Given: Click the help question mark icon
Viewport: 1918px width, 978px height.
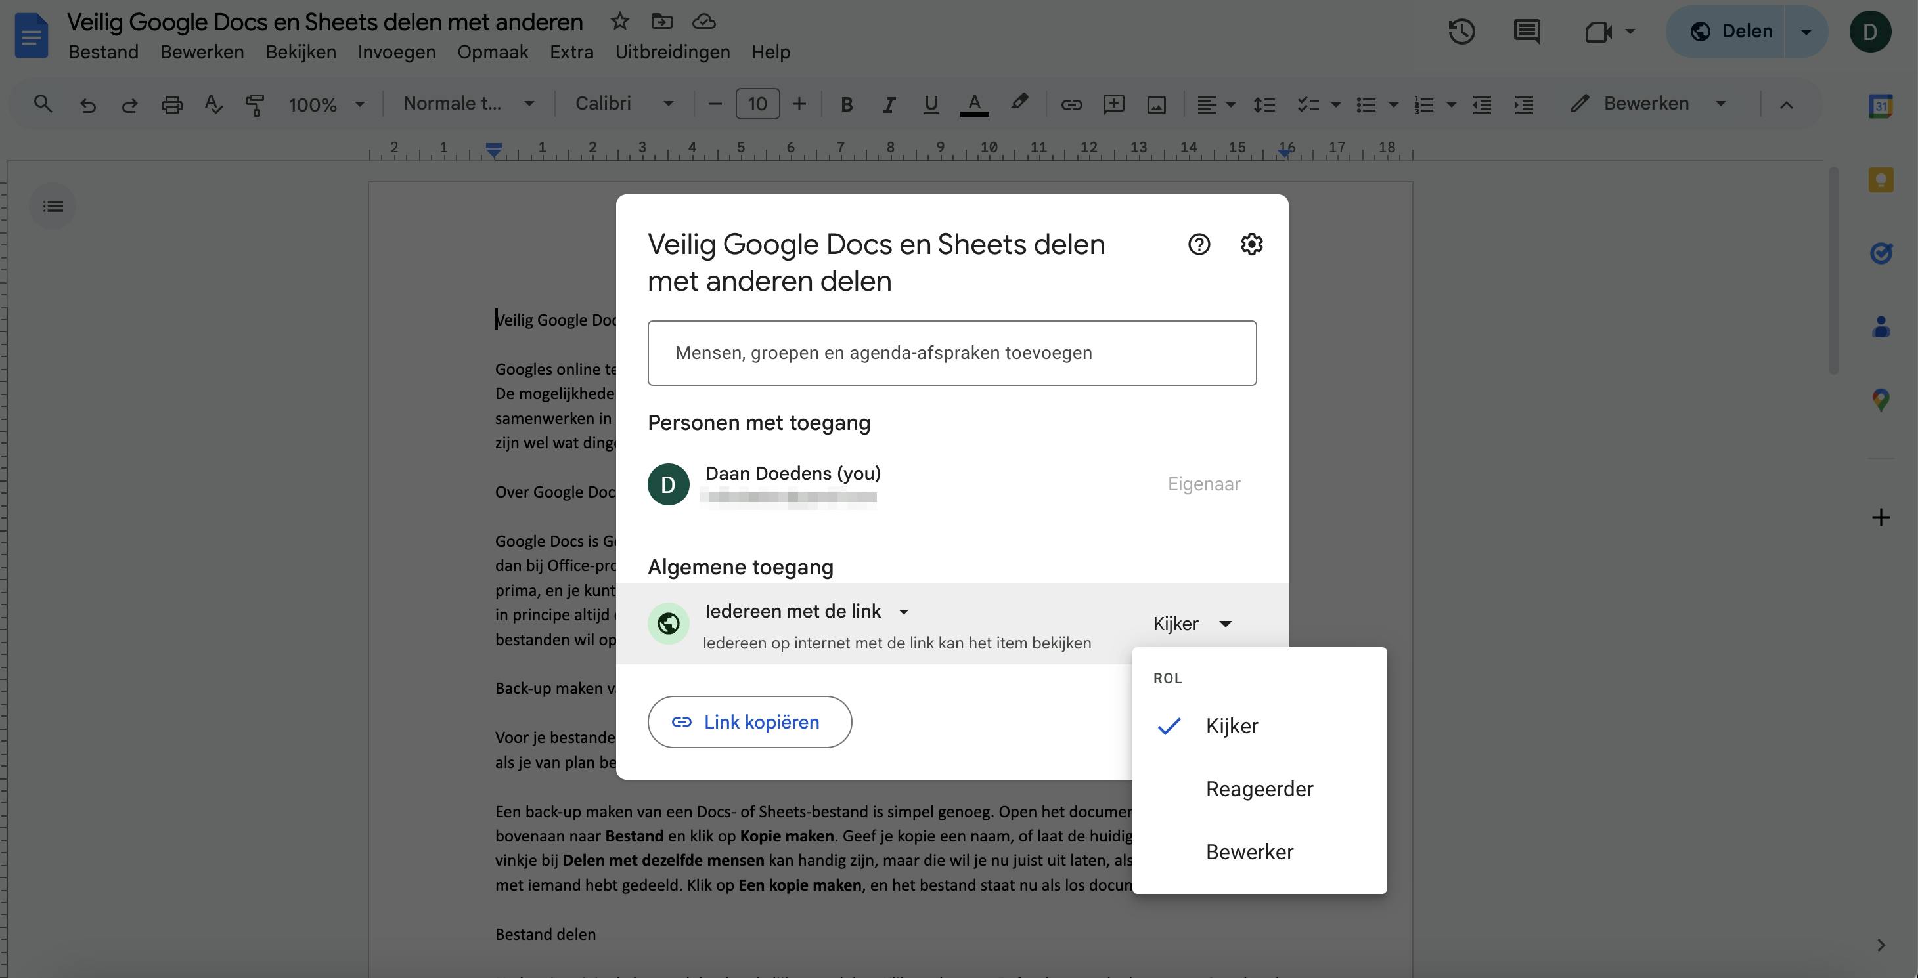Looking at the screenshot, I should [1199, 244].
